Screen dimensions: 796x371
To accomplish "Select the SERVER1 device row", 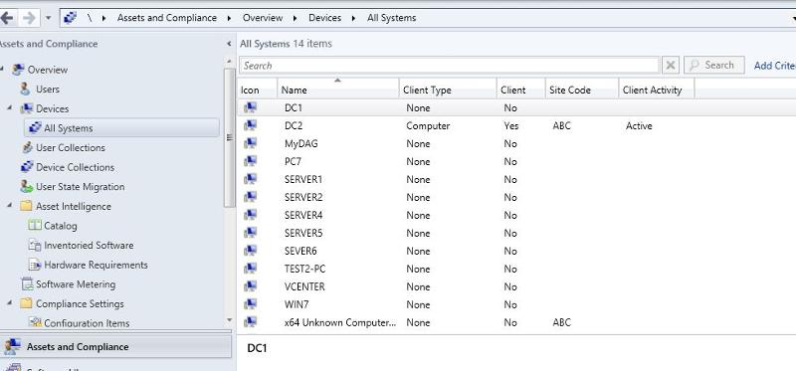I will coord(516,179).
